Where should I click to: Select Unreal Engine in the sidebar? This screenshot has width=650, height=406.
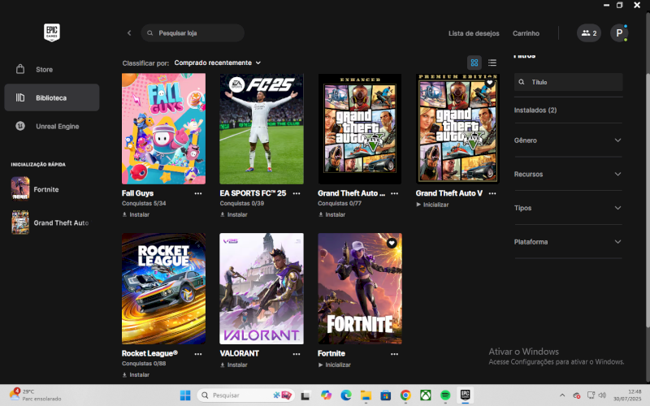tap(57, 127)
